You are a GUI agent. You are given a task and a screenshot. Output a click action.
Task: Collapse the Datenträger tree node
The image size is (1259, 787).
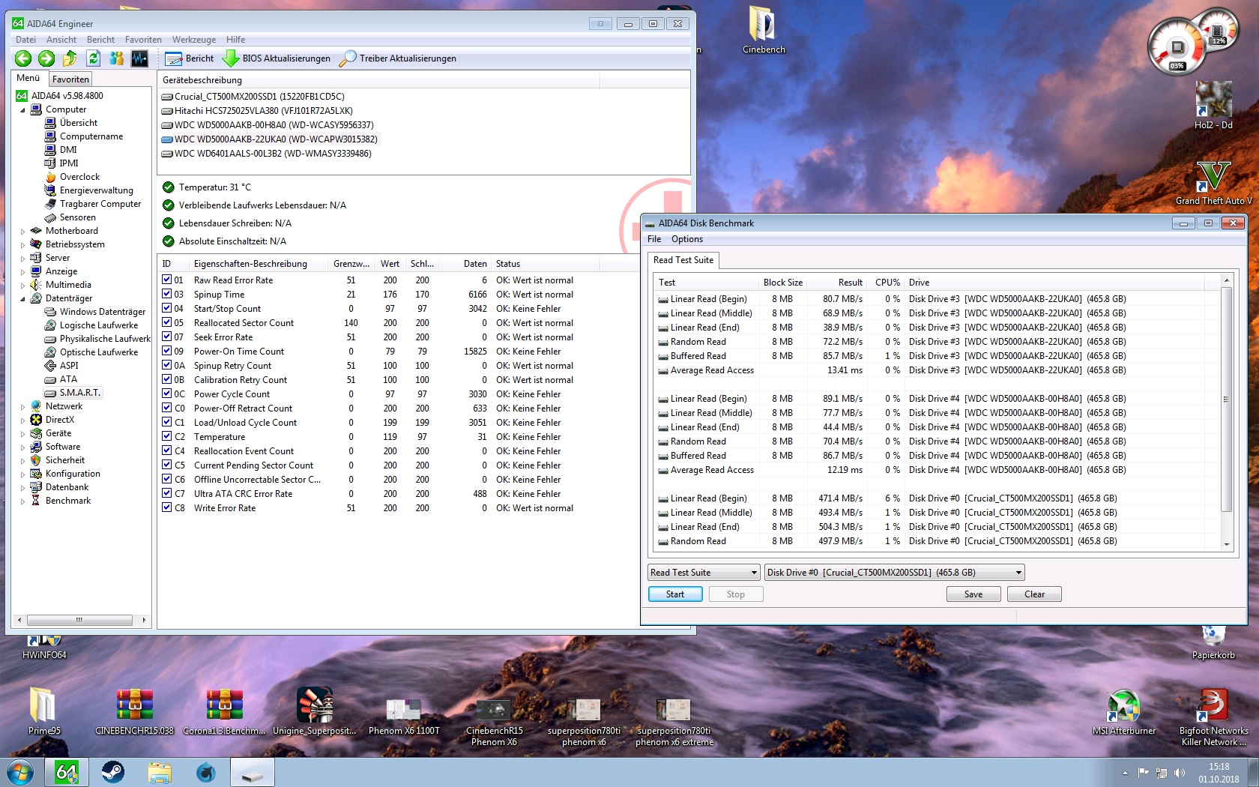[x=22, y=299]
